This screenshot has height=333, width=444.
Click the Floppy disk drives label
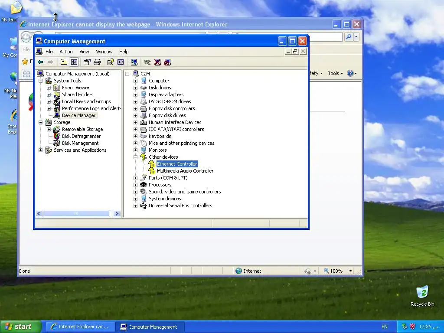point(167,115)
